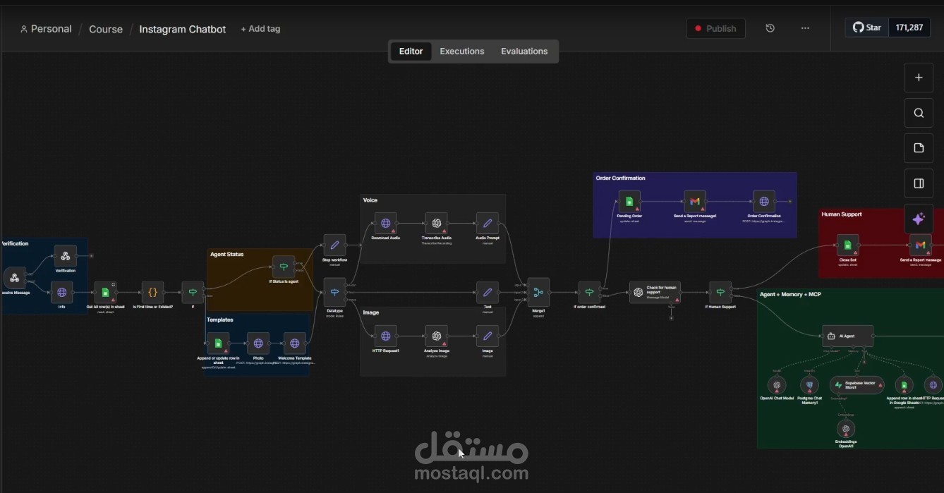Select the Image edit fields node

(x=487, y=336)
